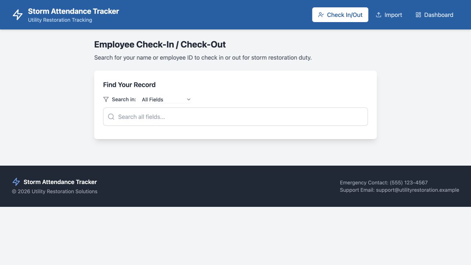Click the filter funnel icon
471x265 pixels.
pos(106,99)
